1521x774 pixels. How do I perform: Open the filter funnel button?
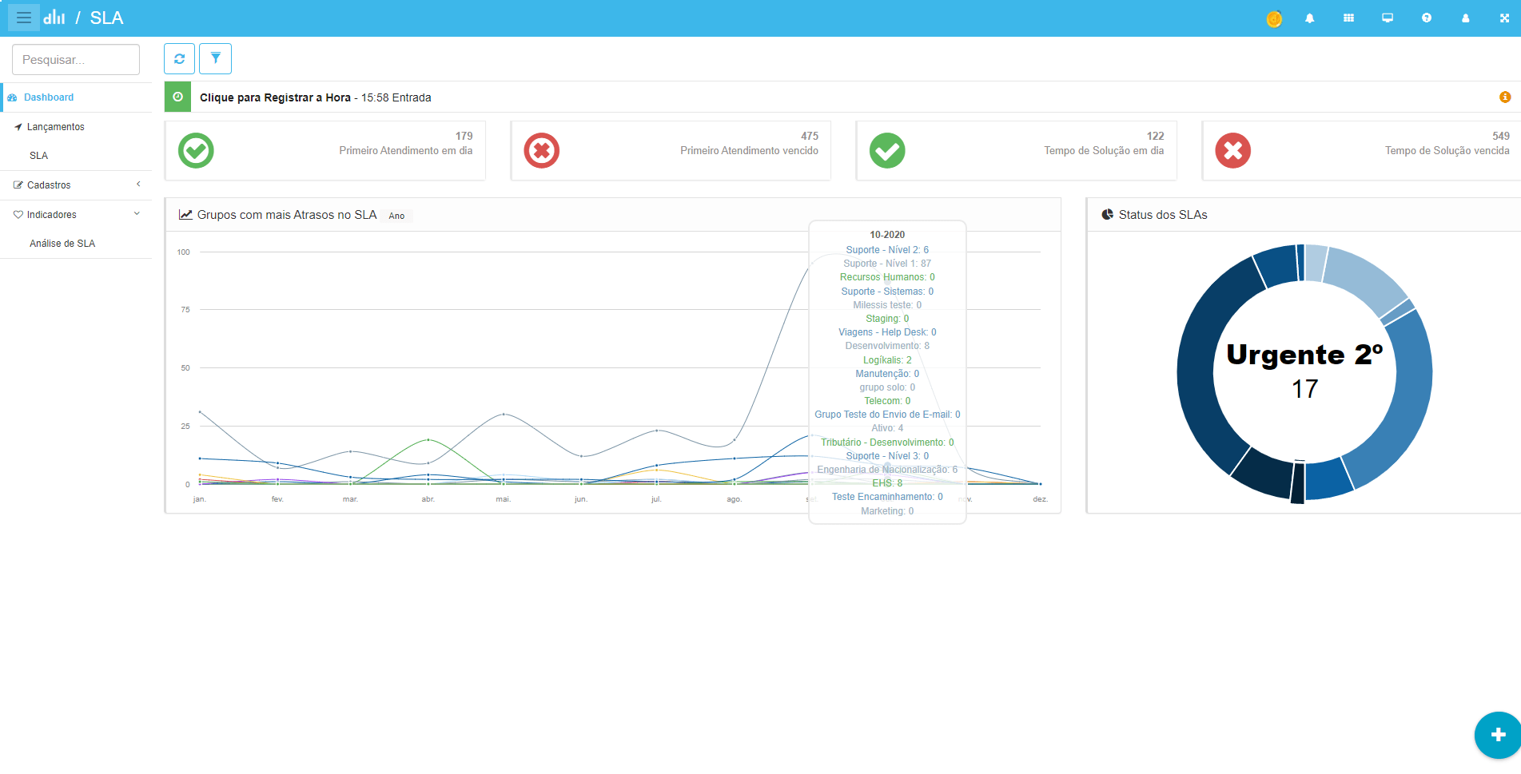(215, 58)
